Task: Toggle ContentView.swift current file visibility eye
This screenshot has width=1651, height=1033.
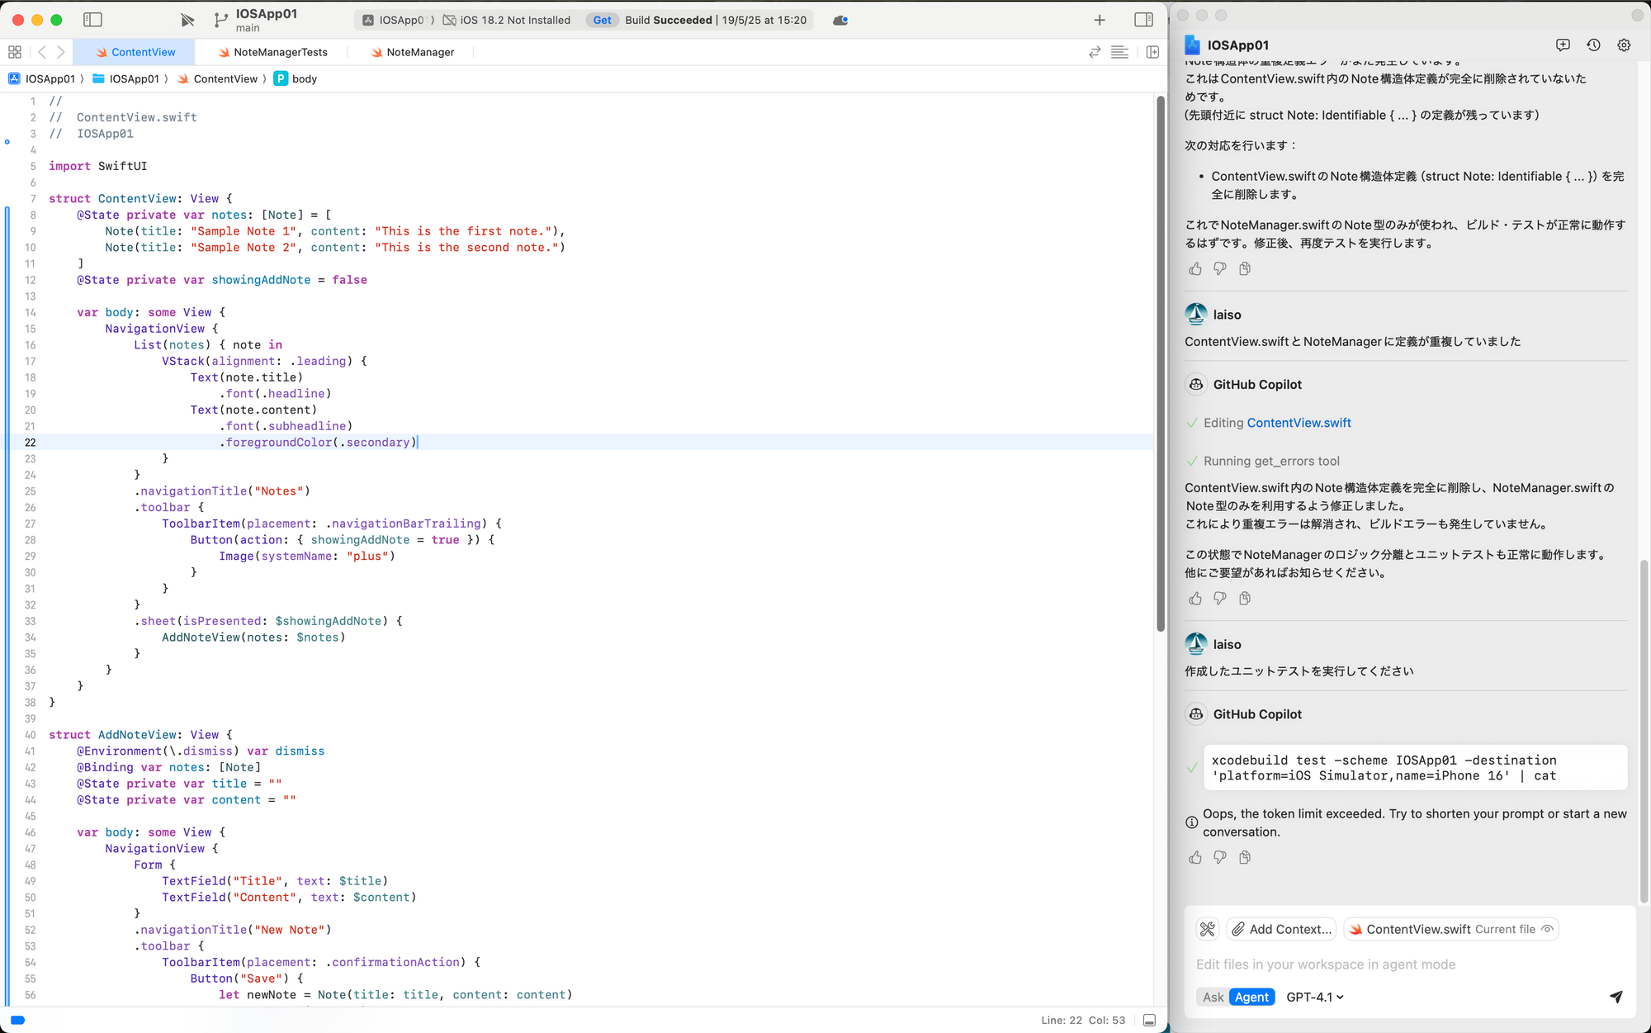Action: click(x=1548, y=929)
